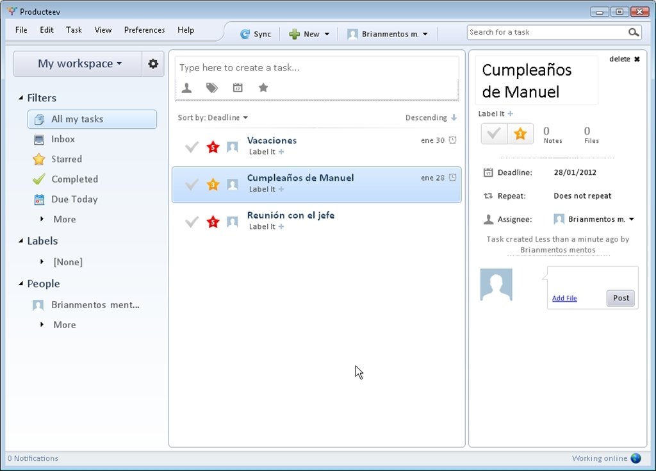
Task: Click the comment text box
Action: tap(593, 278)
